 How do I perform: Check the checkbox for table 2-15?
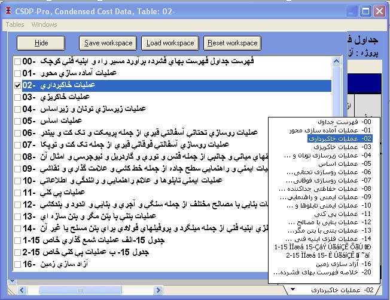(18, 252)
